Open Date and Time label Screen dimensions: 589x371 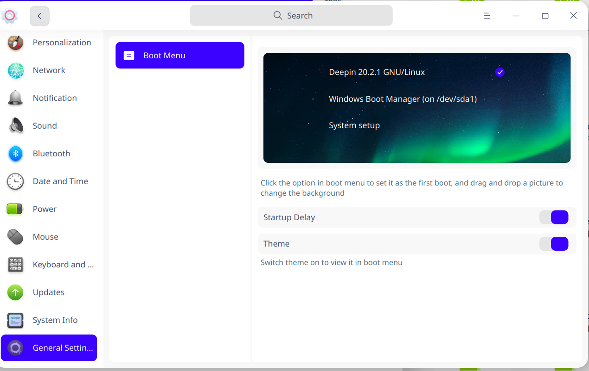click(60, 181)
